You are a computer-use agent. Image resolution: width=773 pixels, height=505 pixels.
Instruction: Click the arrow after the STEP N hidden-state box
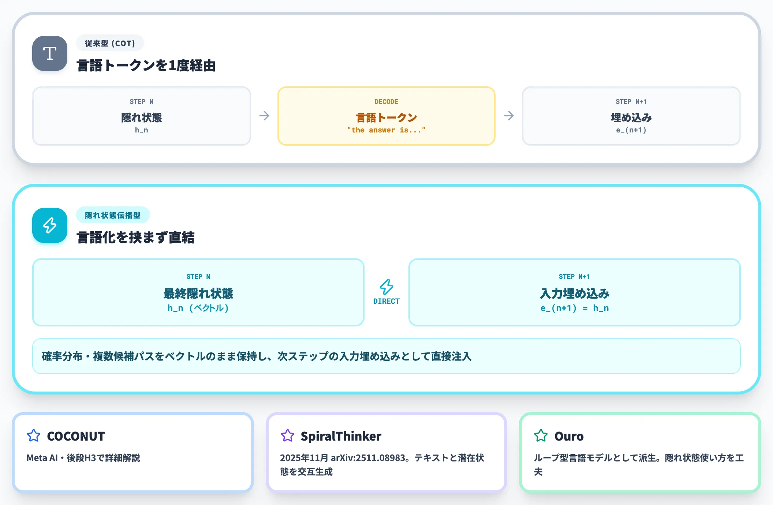tap(264, 116)
